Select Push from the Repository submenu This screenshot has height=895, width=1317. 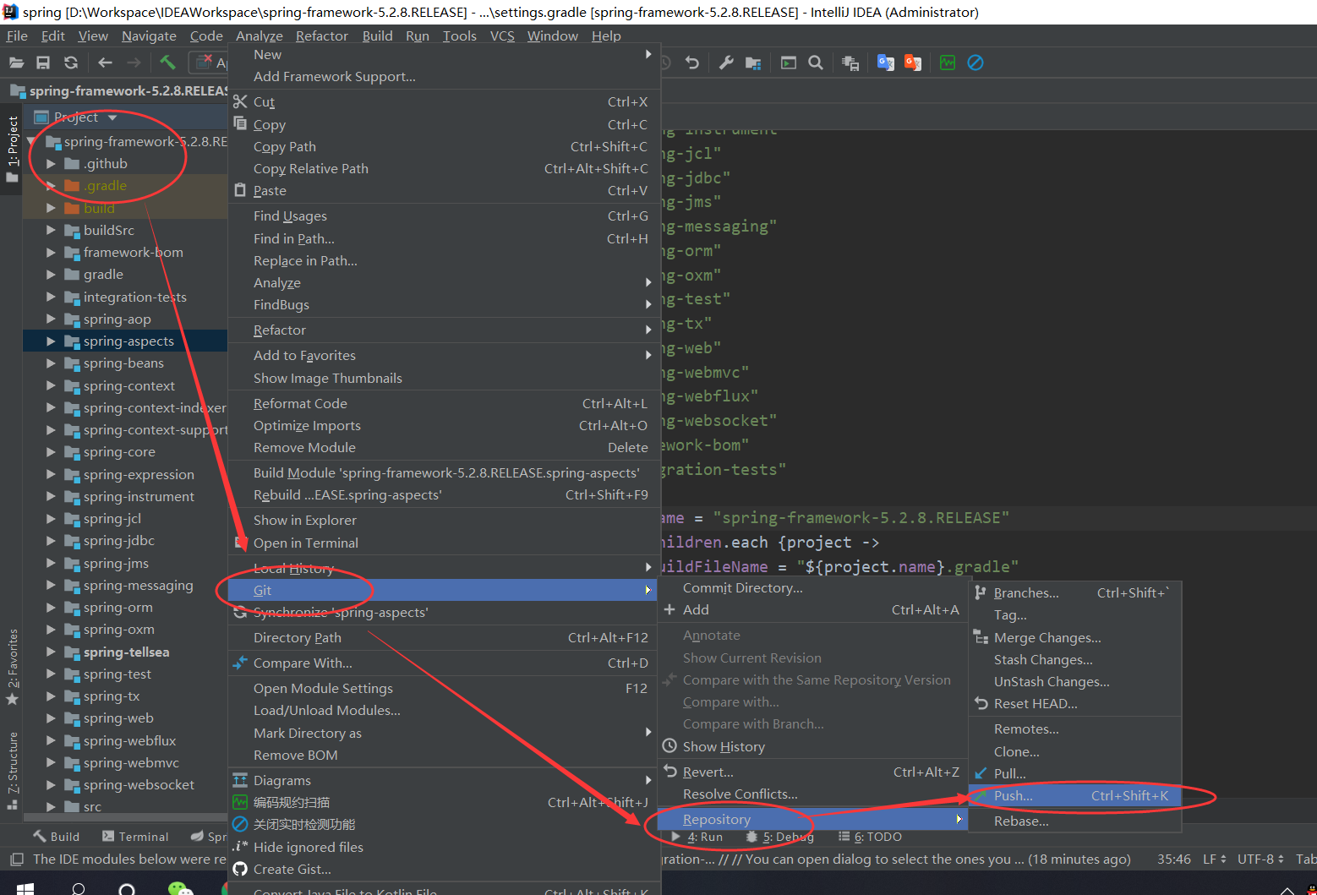(x=1014, y=795)
